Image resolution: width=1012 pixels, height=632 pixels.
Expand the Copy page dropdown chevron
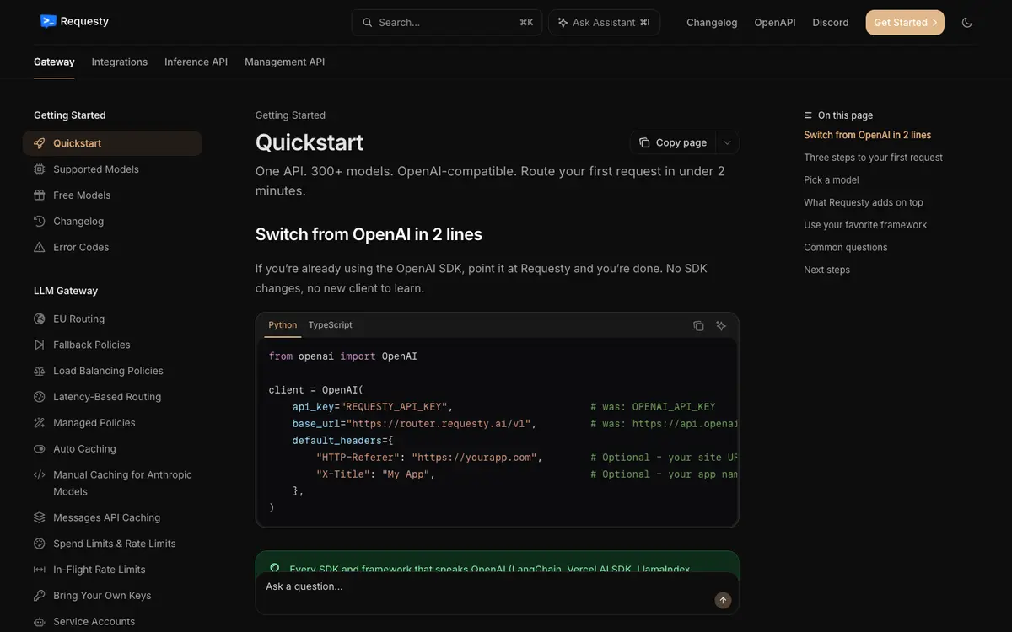coord(727,143)
